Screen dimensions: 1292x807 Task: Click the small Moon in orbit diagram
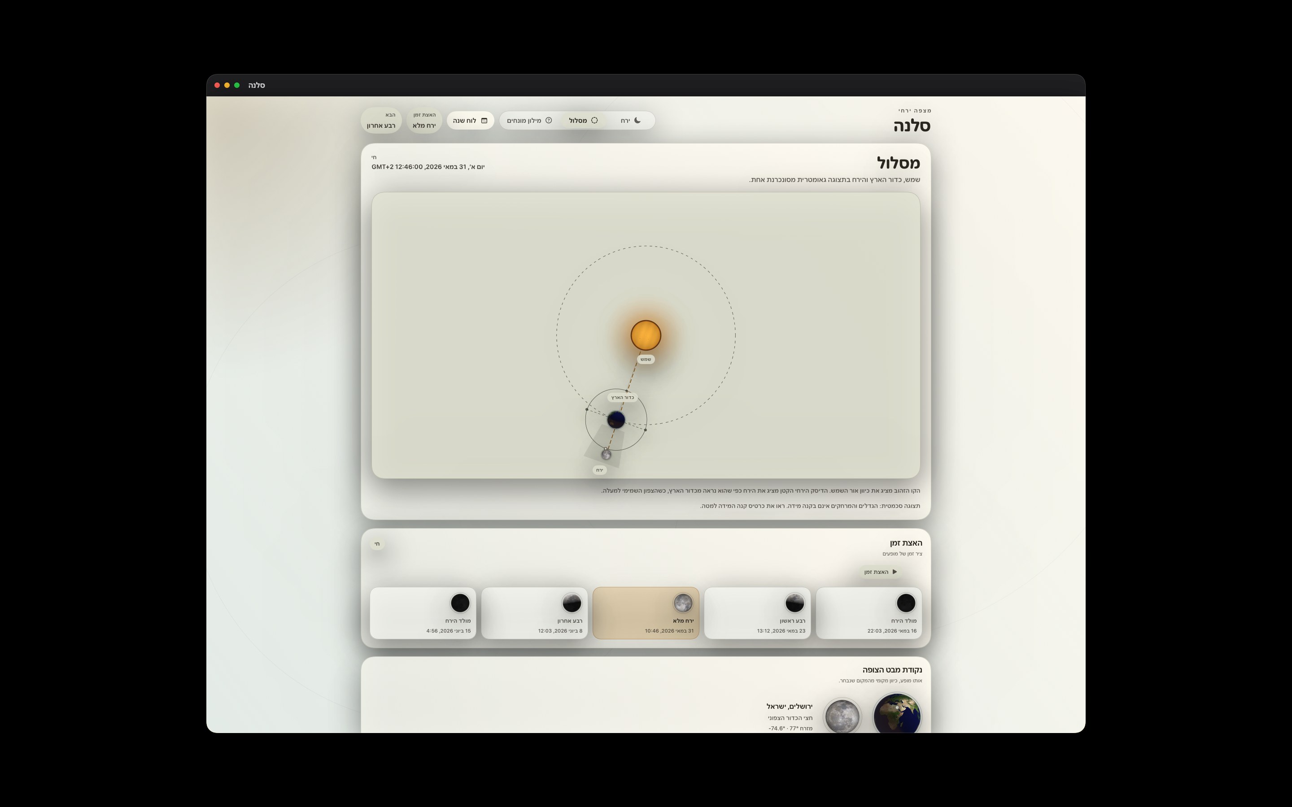pyautogui.click(x=606, y=455)
